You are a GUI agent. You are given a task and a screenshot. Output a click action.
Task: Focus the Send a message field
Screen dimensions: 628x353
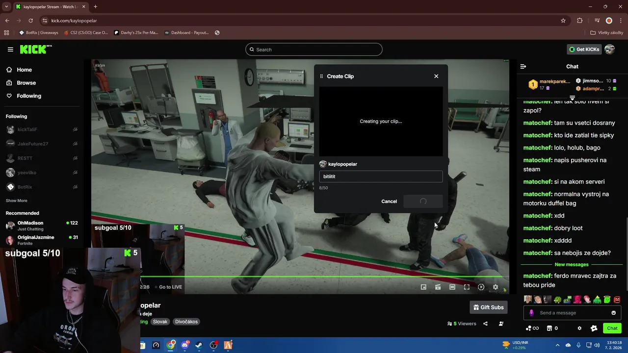tap(572, 313)
